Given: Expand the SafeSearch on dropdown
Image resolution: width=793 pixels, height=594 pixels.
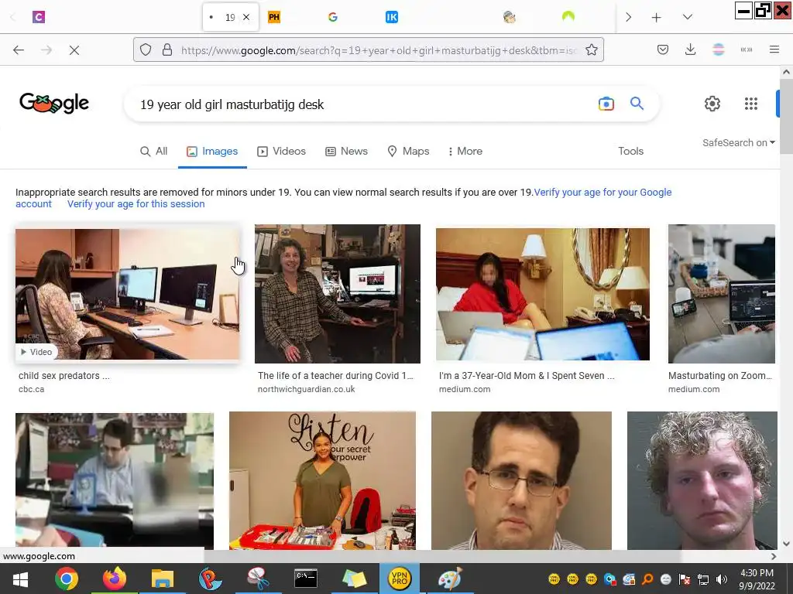Looking at the screenshot, I should click(738, 143).
